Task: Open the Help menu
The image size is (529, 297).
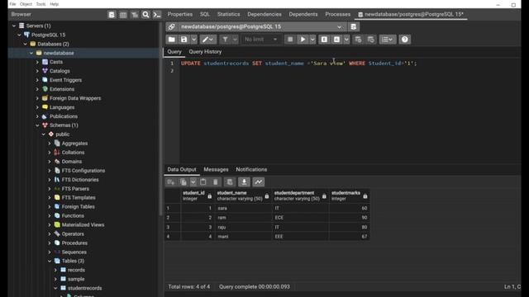Action: click(x=55, y=4)
